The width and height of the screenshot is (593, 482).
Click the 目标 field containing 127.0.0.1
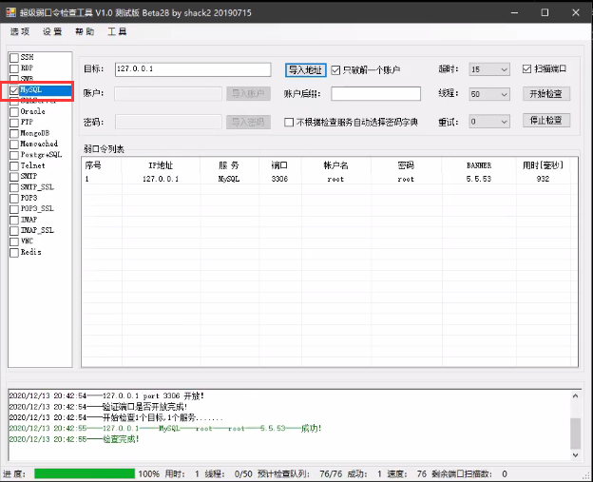(x=192, y=69)
